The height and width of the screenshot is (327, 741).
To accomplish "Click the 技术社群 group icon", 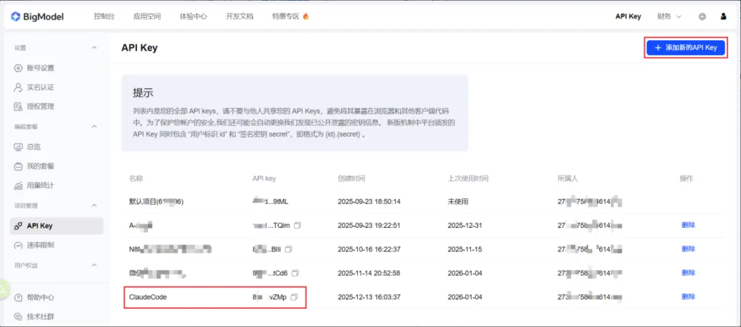I will [x=18, y=317].
